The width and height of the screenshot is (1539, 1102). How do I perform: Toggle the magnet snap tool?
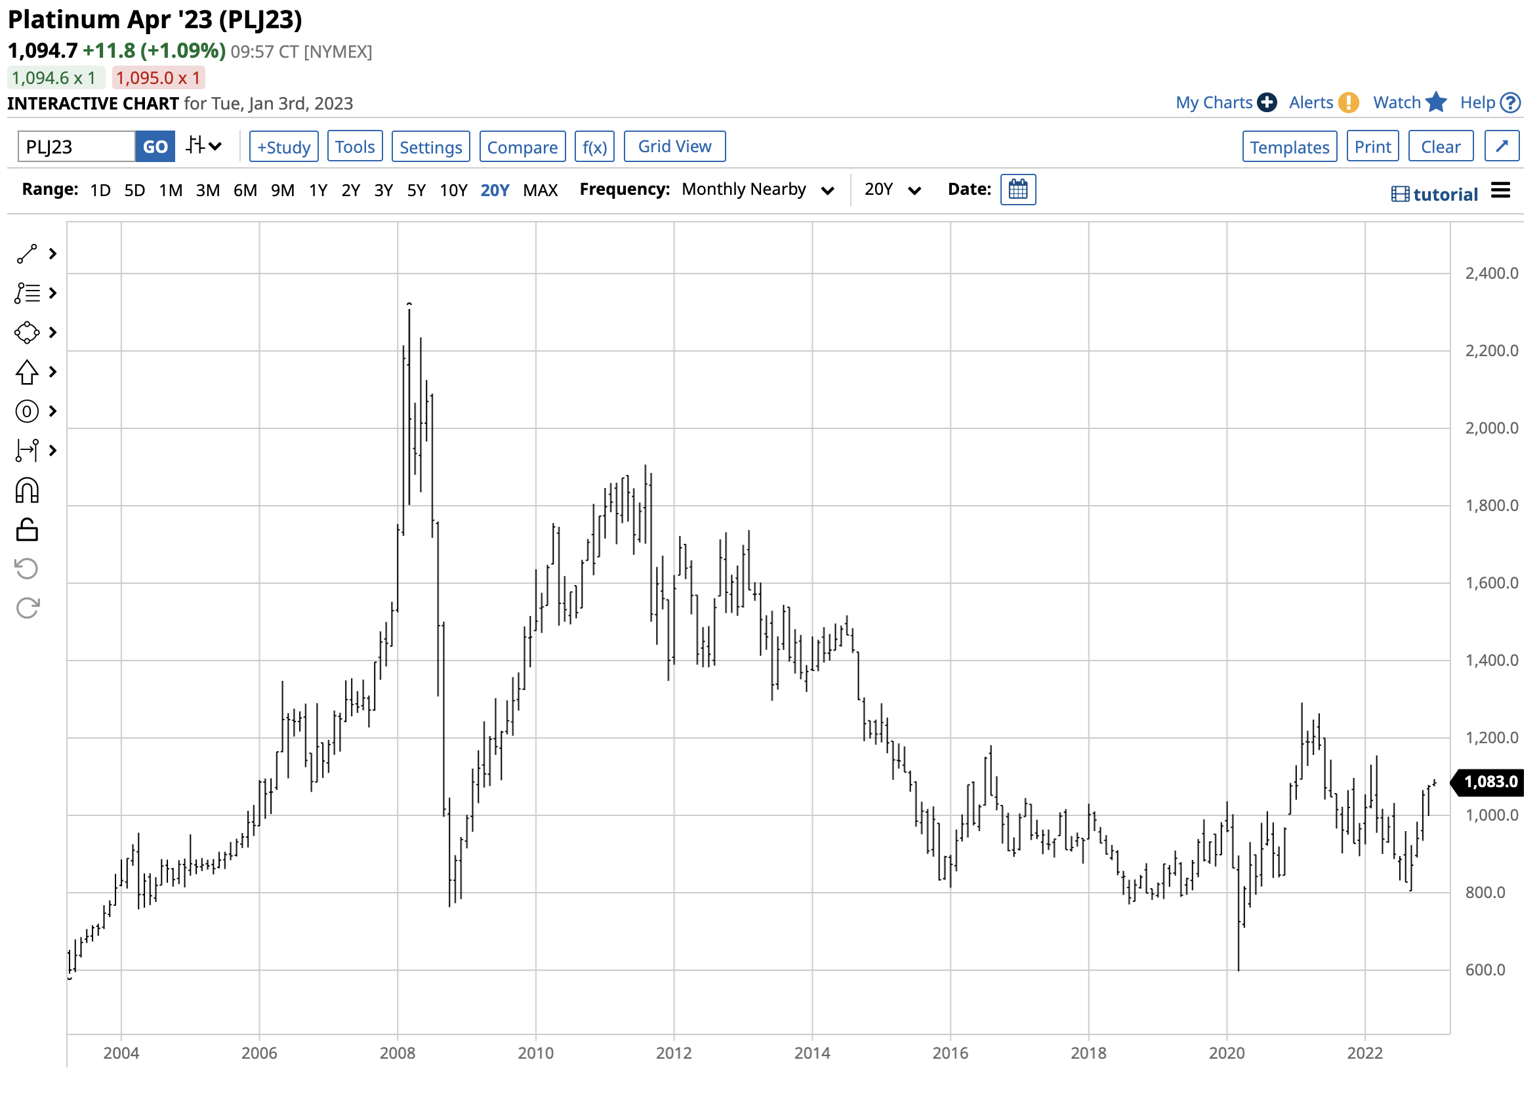pyautogui.click(x=27, y=491)
